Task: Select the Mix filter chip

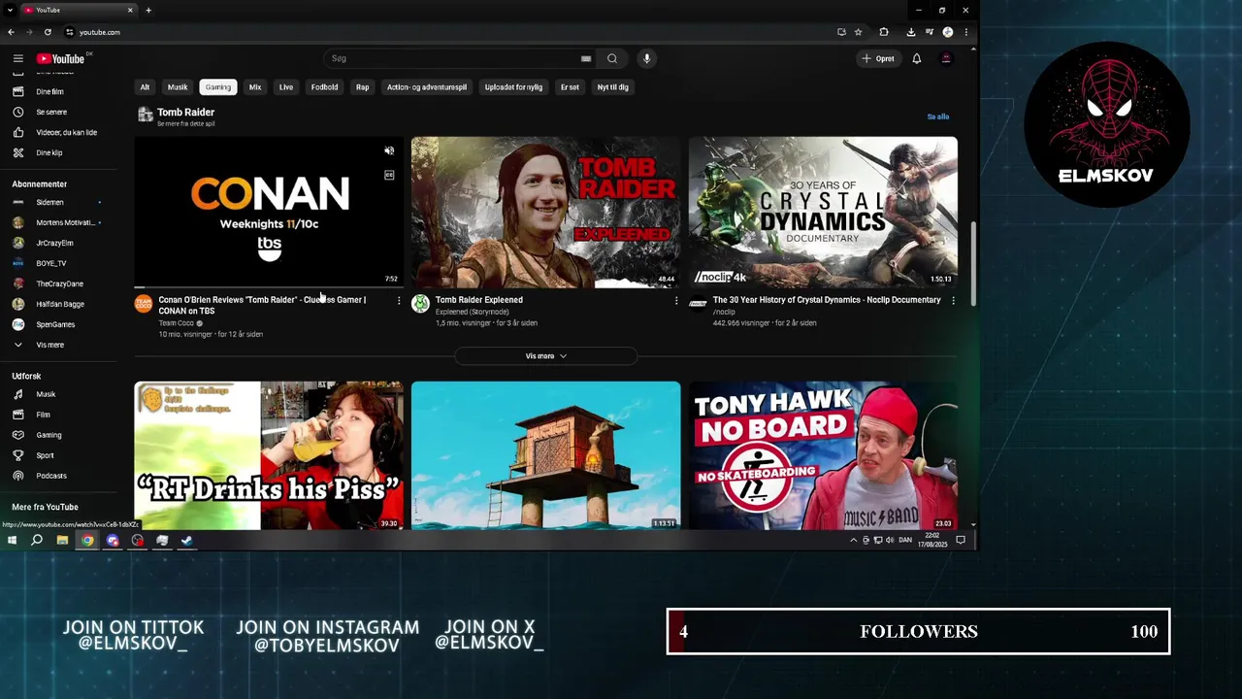Action: coord(255,87)
